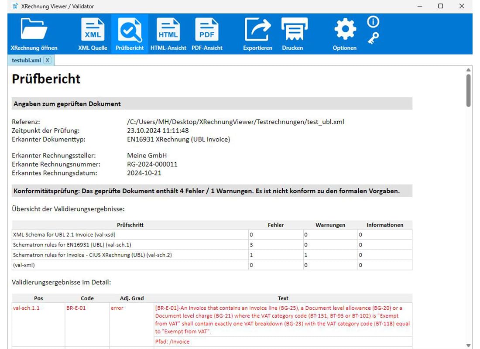Click the vertical scrollbar thumb
This screenshot has width=480, height=349.
[468, 90]
